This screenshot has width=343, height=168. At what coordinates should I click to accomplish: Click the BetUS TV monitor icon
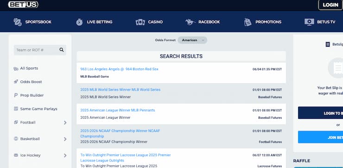point(309,22)
